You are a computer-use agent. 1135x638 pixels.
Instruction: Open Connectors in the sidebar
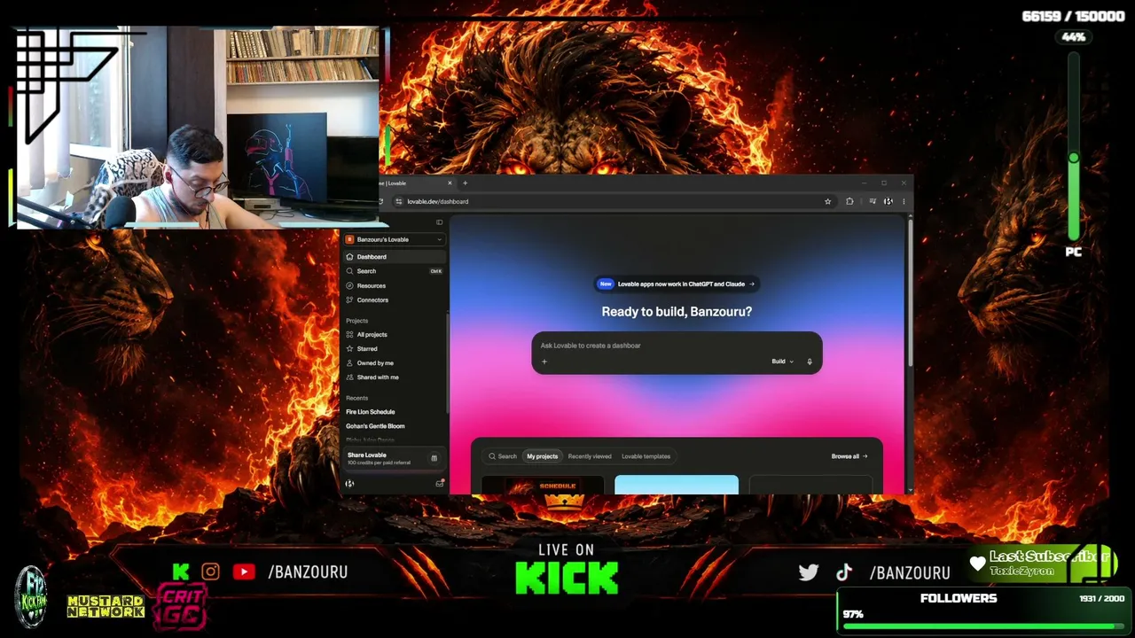394,300
